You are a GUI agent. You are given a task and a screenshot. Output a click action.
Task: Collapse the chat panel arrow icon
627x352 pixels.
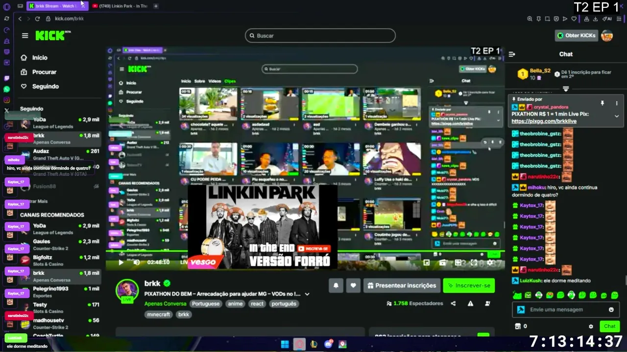point(512,54)
